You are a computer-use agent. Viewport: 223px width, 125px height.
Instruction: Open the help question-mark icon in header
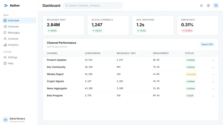click(x=208, y=6)
